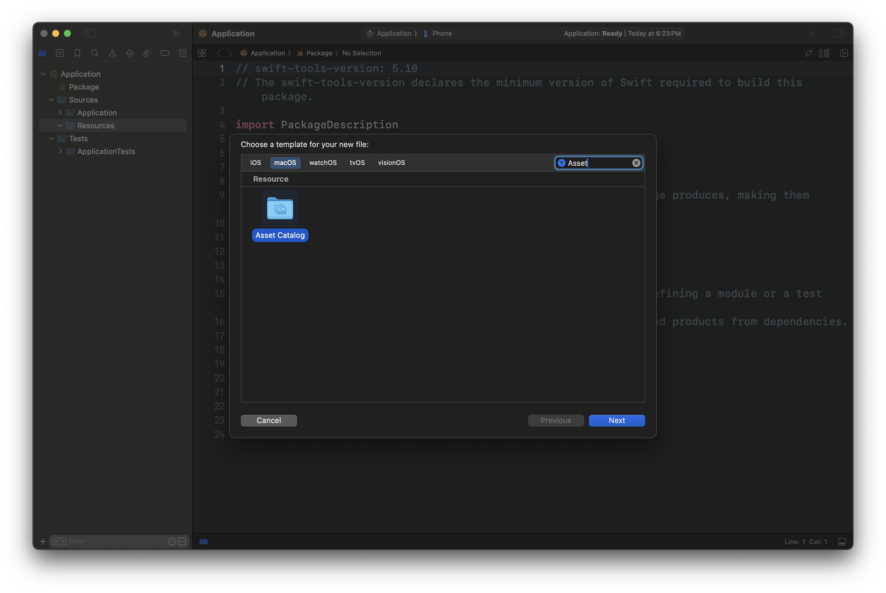Click the Application: Ready activity status

point(622,33)
